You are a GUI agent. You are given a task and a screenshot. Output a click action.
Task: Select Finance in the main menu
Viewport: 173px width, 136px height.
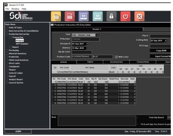(x=12, y=70)
